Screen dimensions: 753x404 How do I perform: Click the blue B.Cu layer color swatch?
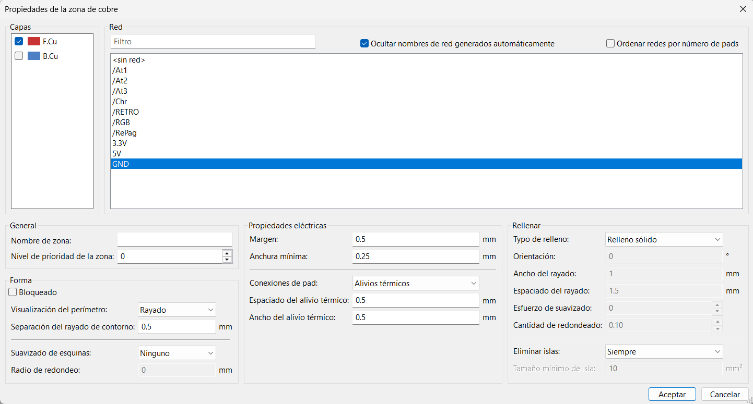34,56
